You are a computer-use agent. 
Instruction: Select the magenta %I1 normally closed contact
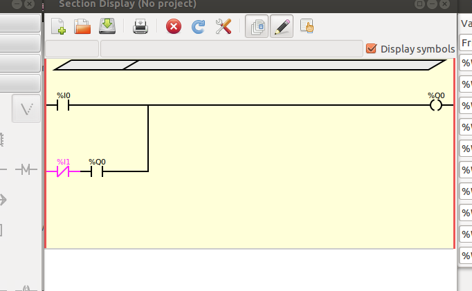[63, 171]
